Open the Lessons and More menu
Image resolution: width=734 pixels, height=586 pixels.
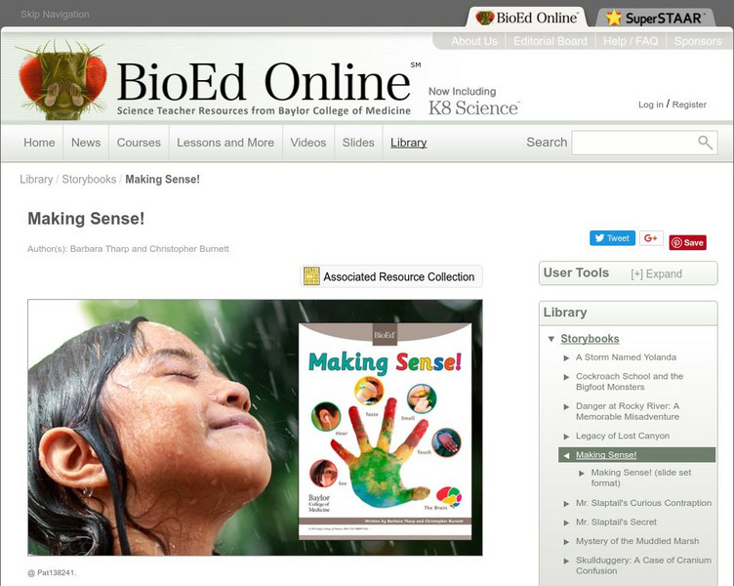point(225,143)
